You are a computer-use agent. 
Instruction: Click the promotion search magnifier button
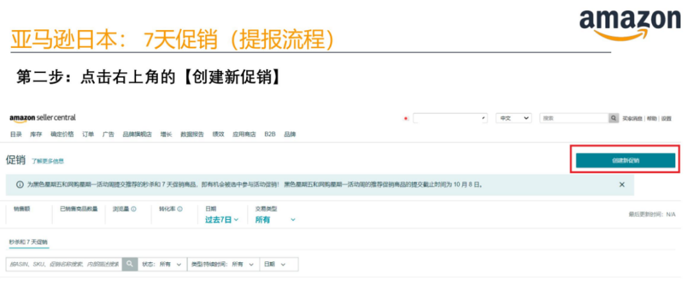pyautogui.click(x=130, y=264)
